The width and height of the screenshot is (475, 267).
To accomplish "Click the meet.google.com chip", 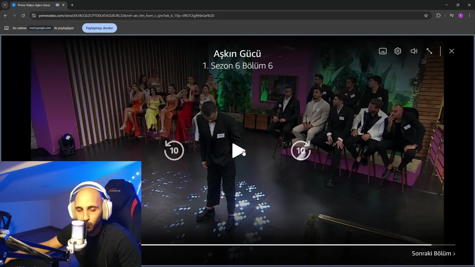I will point(40,28).
